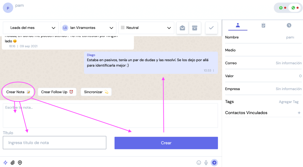This screenshot has height=167, width=303.
Task: Open quick replies lightning bolt icon
Action: pyautogui.click(x=5, y=163)
